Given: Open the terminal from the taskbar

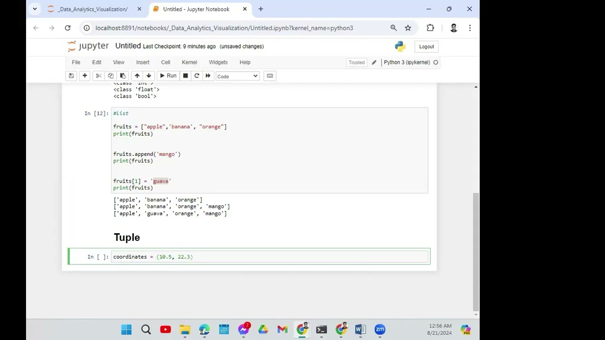Looking at the screenshot, I should pyautogui.click(x=321, y=330).
